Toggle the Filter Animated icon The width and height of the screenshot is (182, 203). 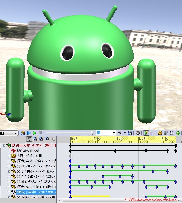point(35,139)
